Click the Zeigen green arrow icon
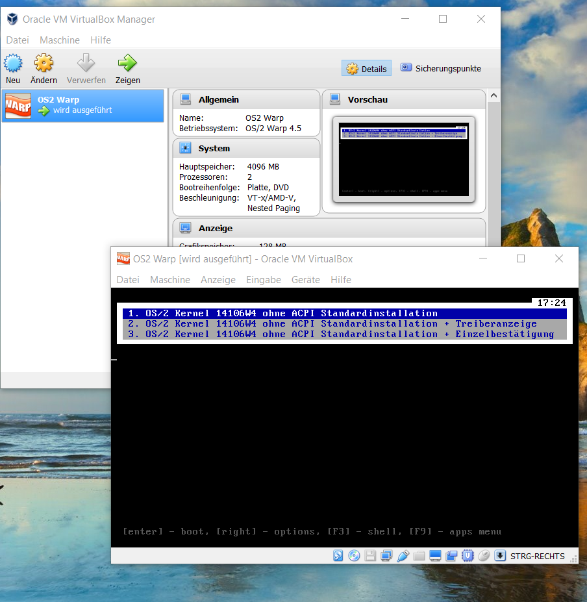The height and width of the screenshot is (602, 587). click(x=127, y=64)
